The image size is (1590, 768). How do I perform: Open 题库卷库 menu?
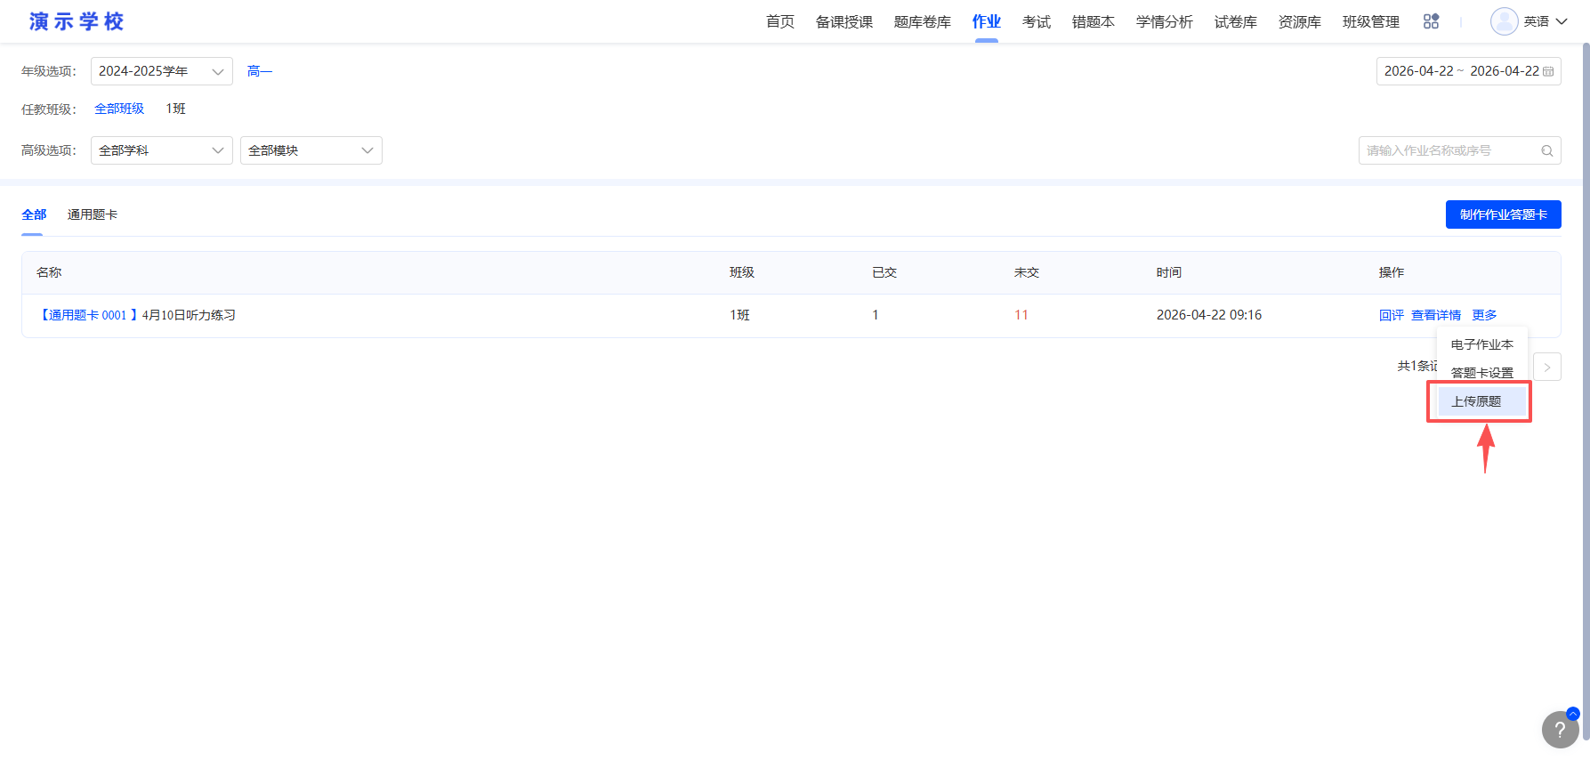[x=923, y=21]
